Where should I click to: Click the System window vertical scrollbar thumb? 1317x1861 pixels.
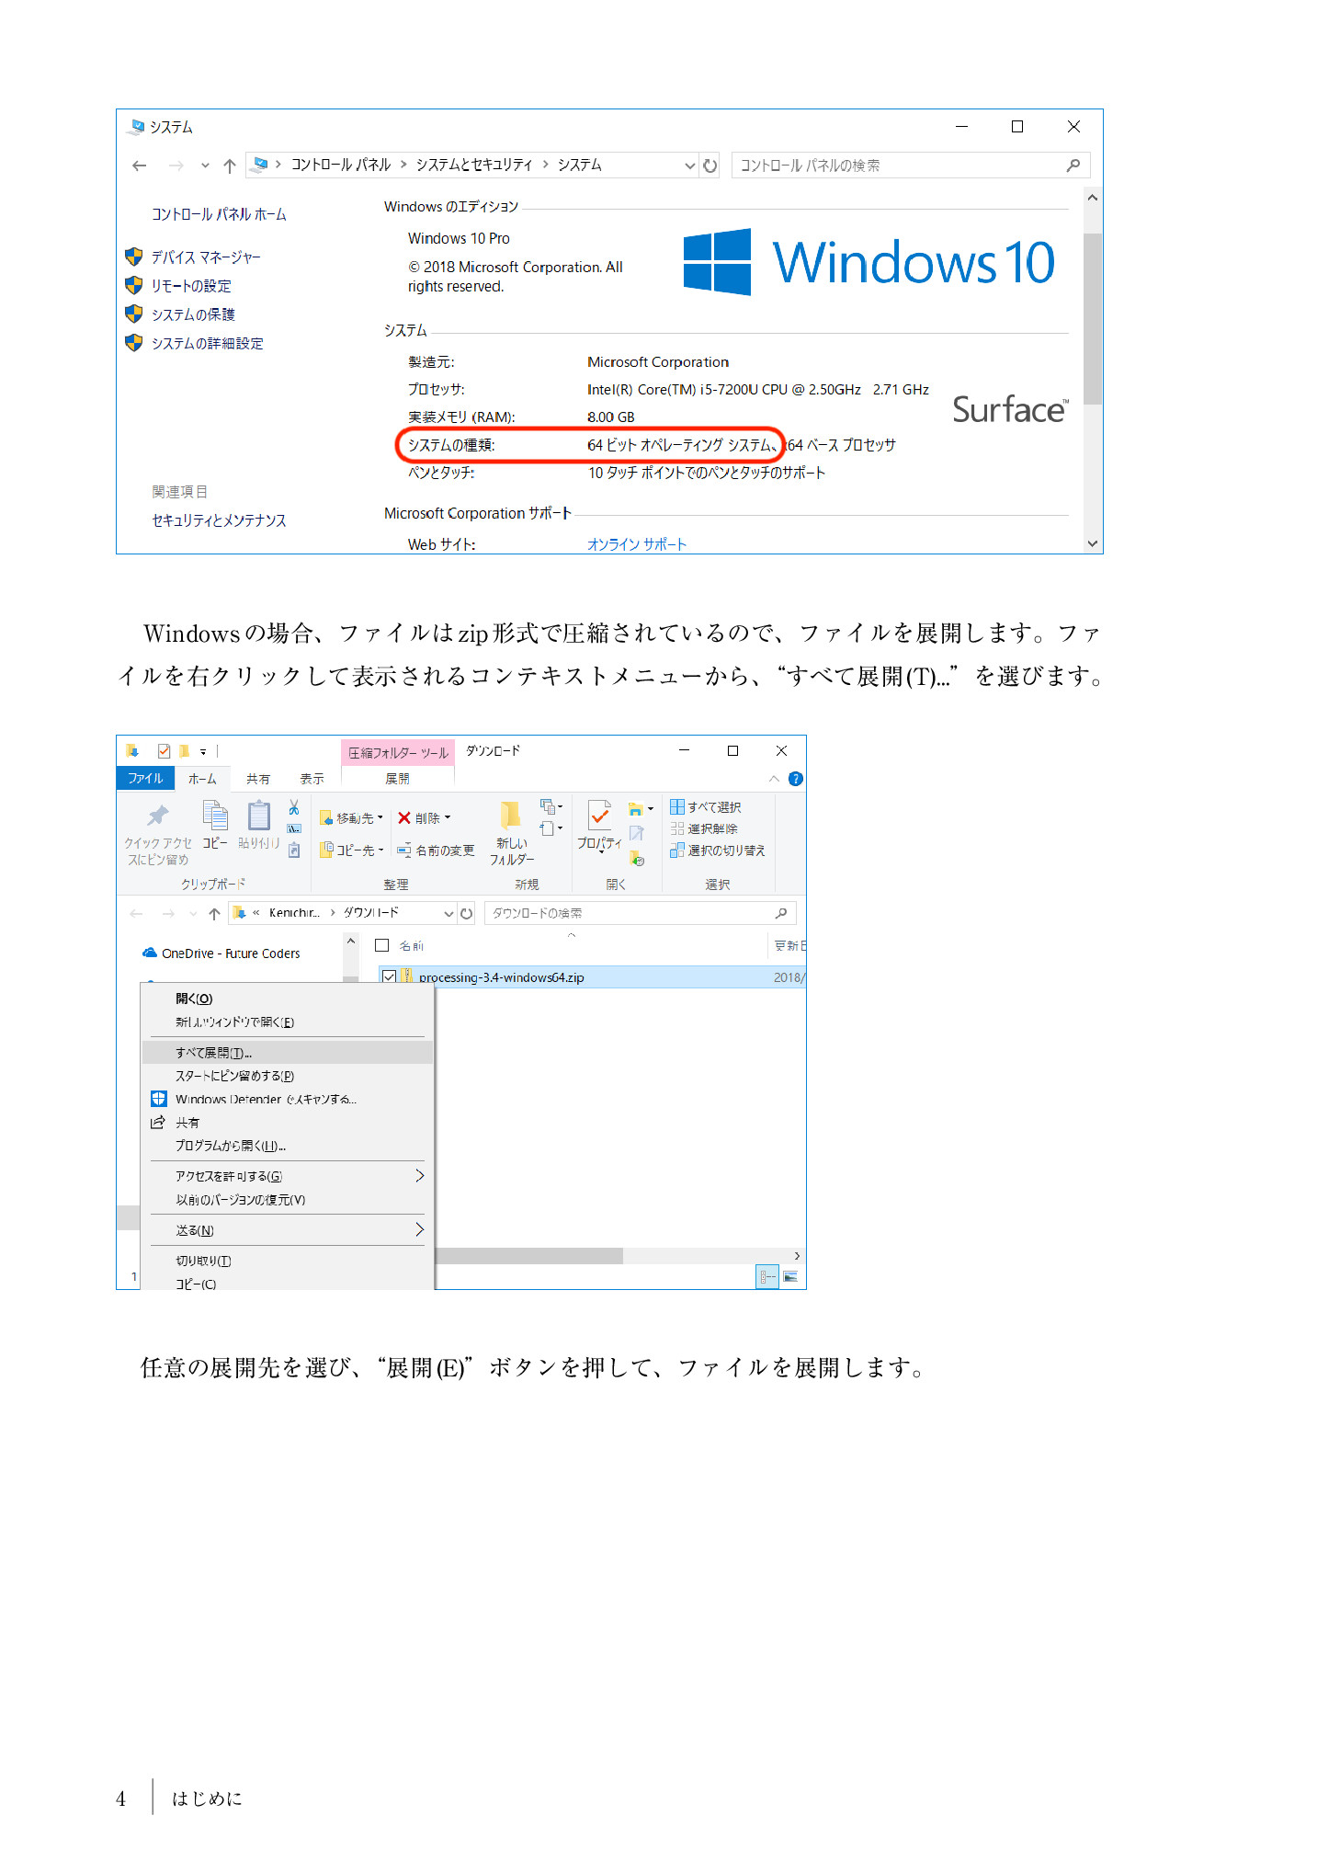click(x=1092, y=319)
